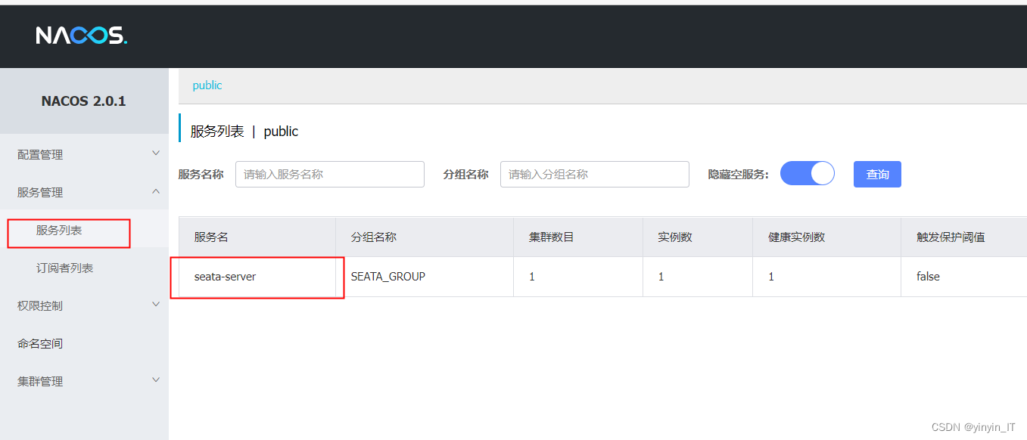Screen dimensions: 1027x440
Task: Focus the 服务名称 input field
Action: point(330,174)
